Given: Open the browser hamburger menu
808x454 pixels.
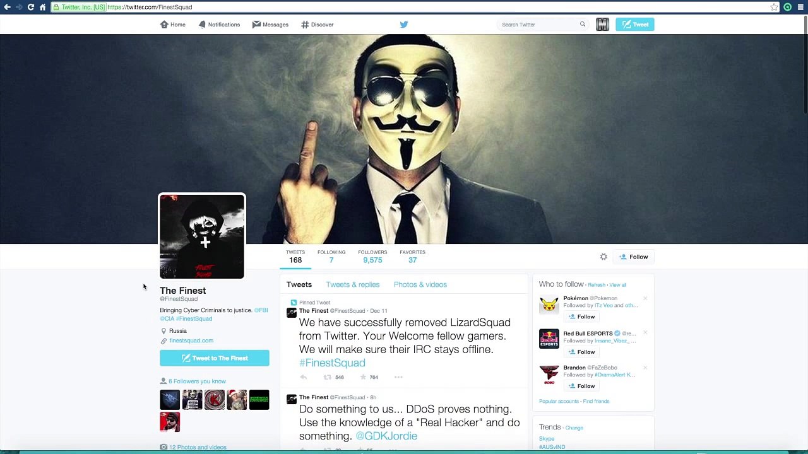Looking at the screenshot, I should (800, 7).
